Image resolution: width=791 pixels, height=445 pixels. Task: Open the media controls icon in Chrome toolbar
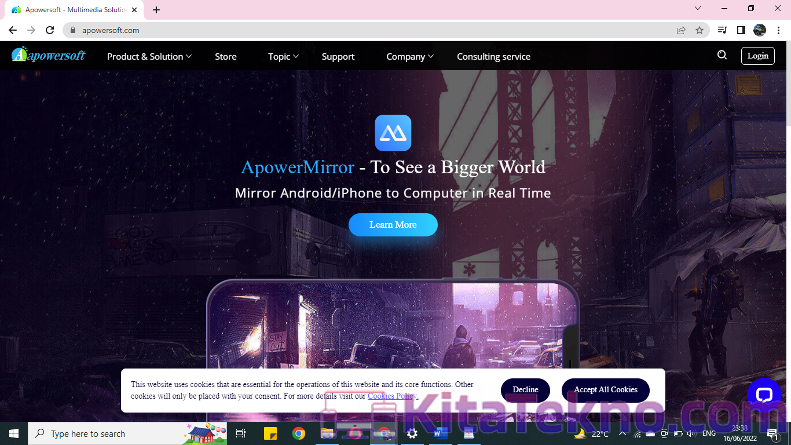(722, 30)
